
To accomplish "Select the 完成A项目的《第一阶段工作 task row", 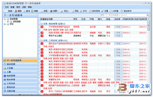I will tap(94, 33).
